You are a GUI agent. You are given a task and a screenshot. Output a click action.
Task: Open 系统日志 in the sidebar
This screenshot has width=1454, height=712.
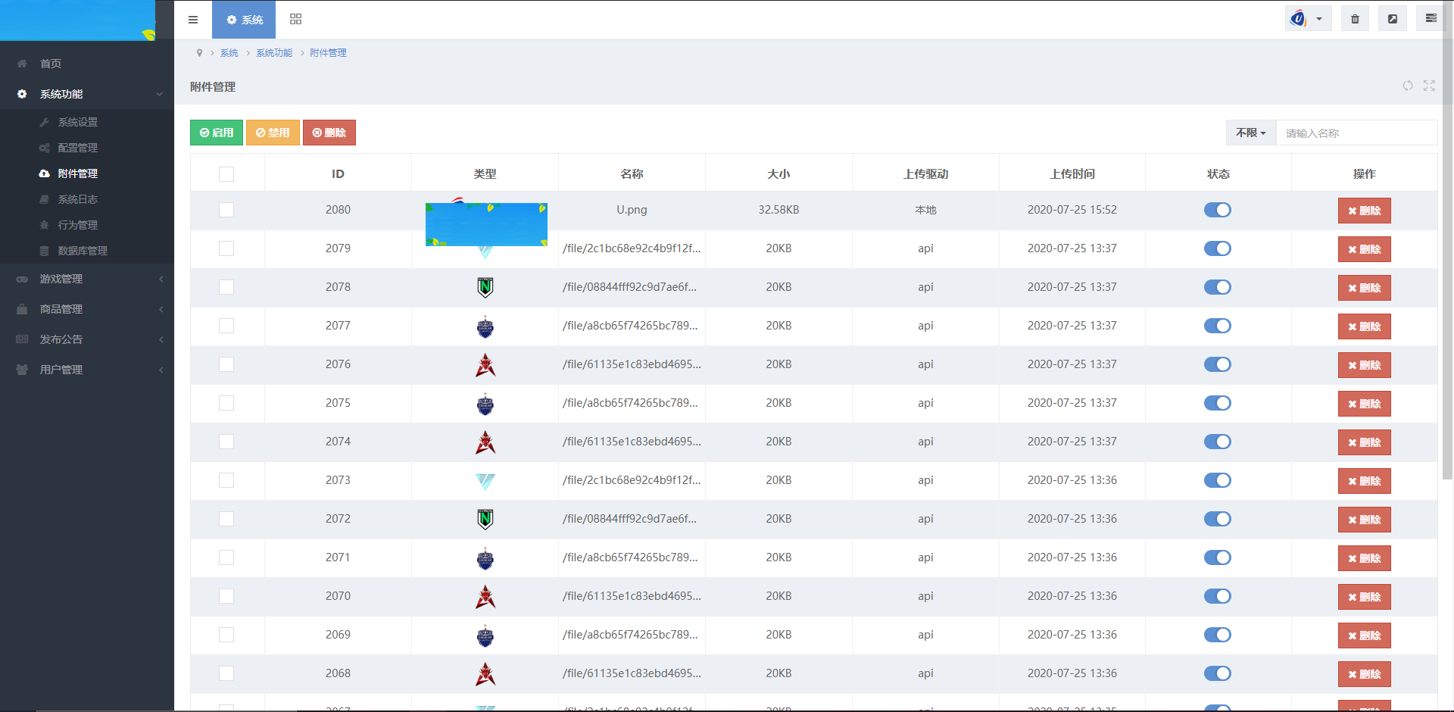tap(78, 199)
